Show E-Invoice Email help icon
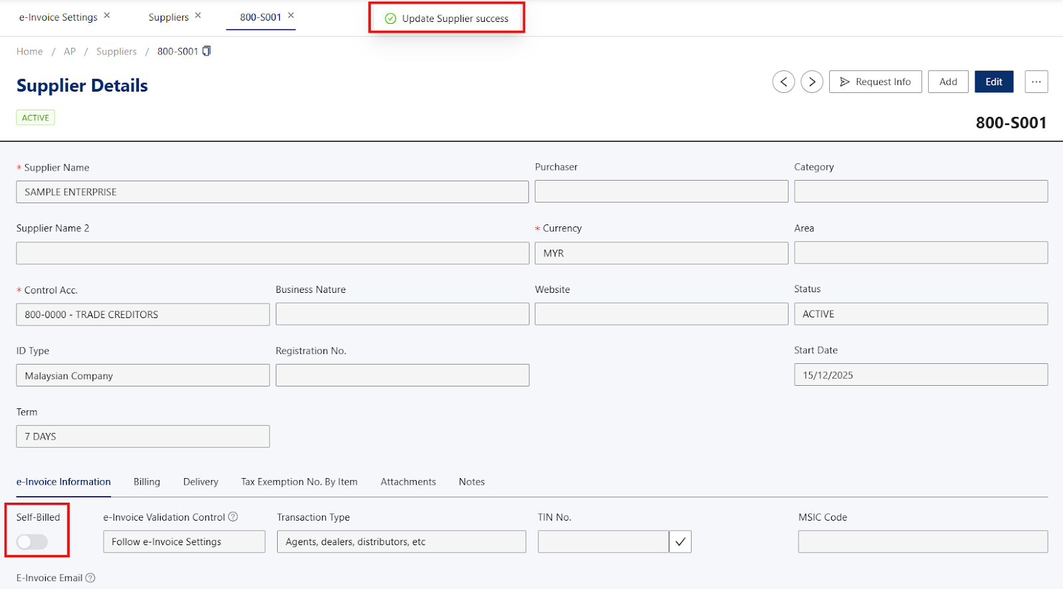Image resolution: width=1063 pixels, height=589 pixels. pyautogui.click(x=90, y=578)
